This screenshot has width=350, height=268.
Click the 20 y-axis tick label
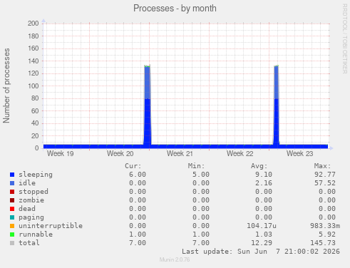[35, 136]
